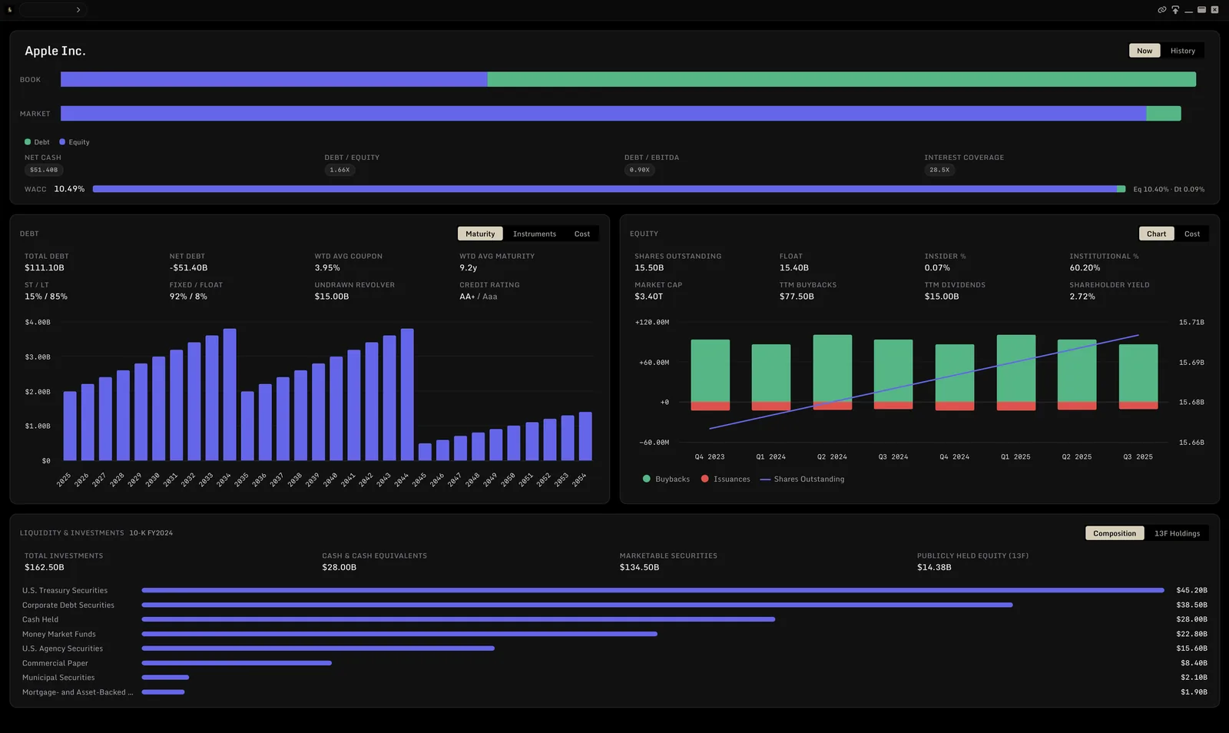Click the Q1 2025 green buybacks bar

click(1016, 368)
